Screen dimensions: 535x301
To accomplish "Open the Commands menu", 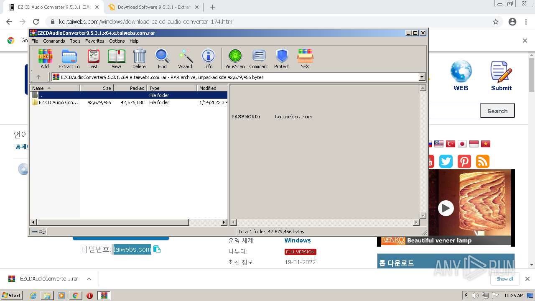I will 54,41.
